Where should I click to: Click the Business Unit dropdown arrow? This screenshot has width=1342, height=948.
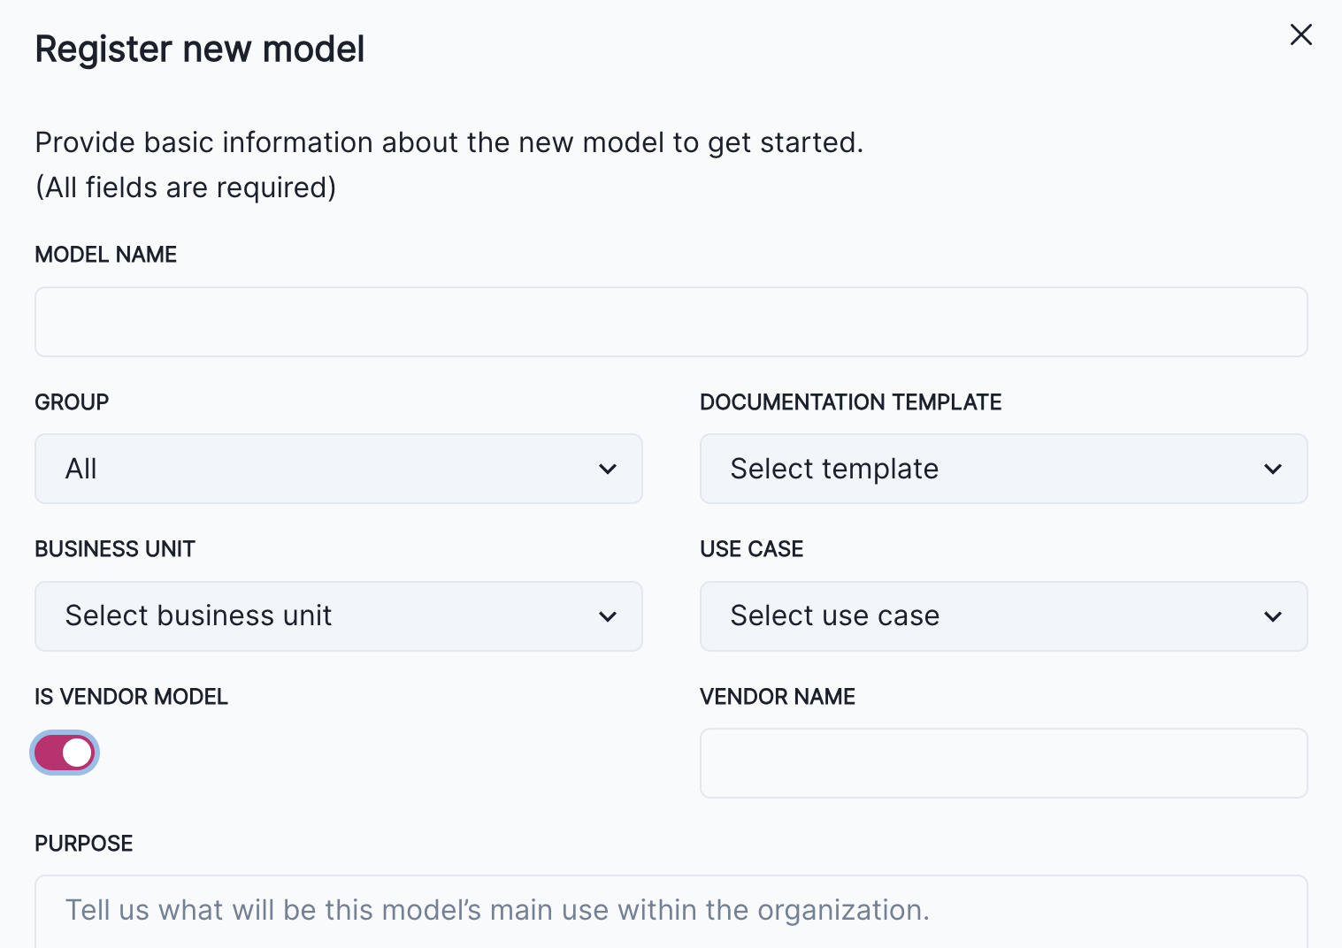[x=608, y=616]
